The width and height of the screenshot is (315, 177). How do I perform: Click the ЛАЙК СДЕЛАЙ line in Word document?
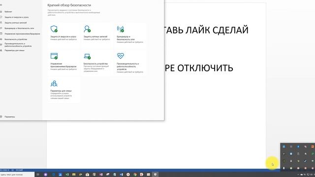(207, 30)
